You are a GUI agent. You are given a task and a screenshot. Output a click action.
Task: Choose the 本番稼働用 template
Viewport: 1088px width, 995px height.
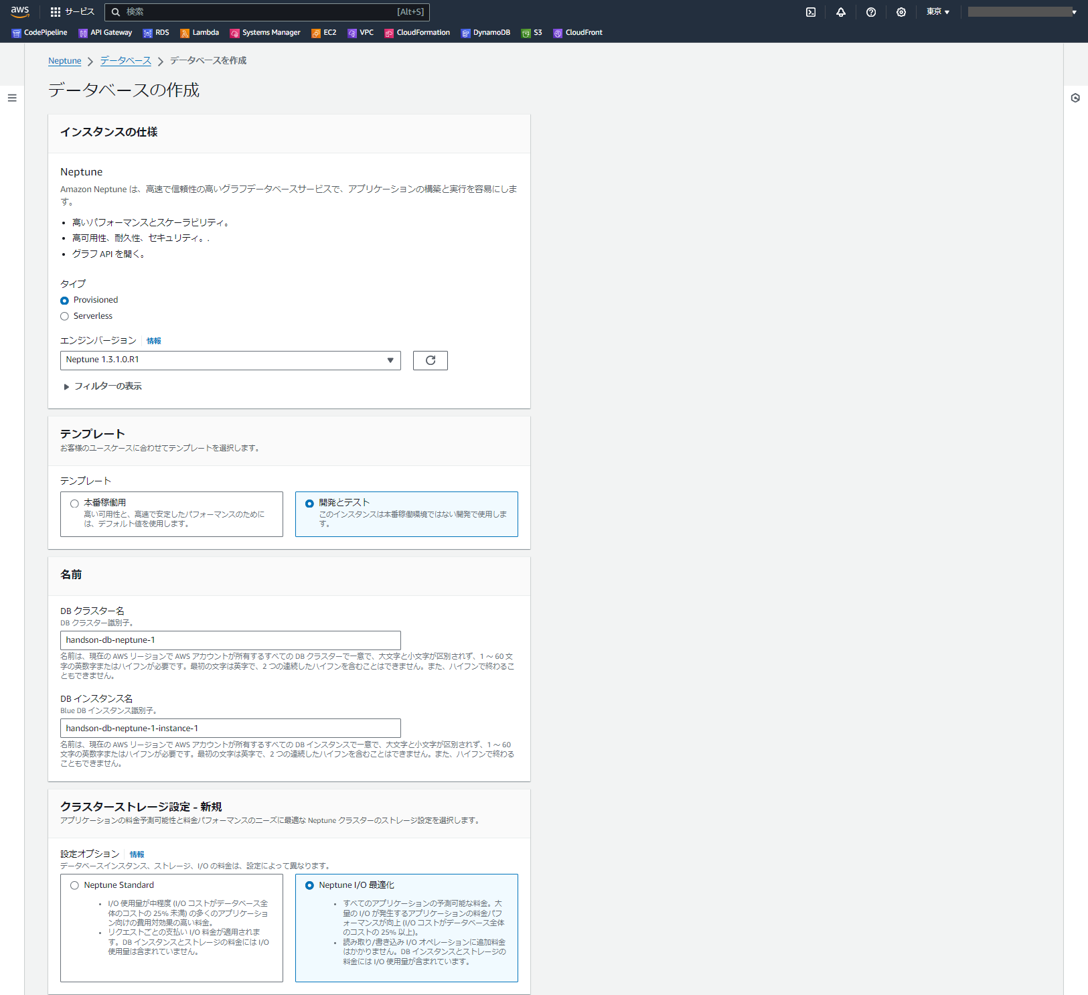pyautogui.click(x=171, y=514)
